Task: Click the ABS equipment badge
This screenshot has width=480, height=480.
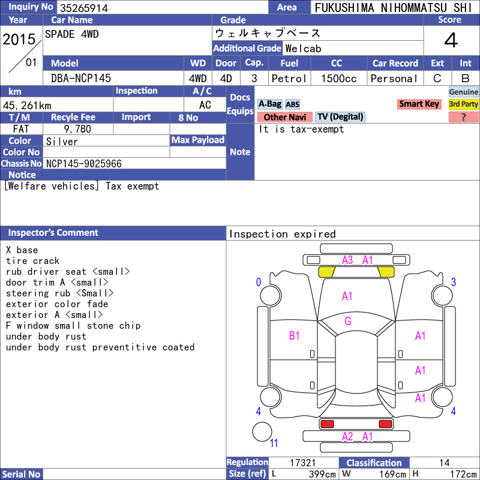Action: [292, 104]
